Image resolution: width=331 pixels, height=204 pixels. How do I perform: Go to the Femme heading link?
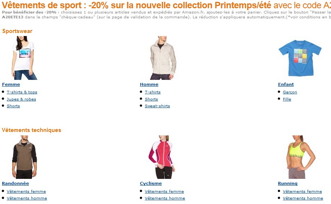pos(11,84)
